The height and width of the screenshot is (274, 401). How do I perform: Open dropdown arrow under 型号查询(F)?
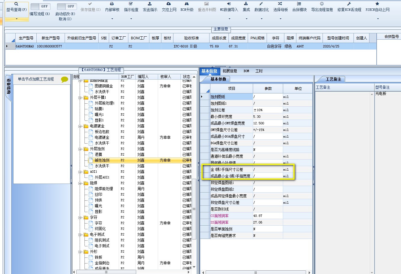click(x=17, y=19)
